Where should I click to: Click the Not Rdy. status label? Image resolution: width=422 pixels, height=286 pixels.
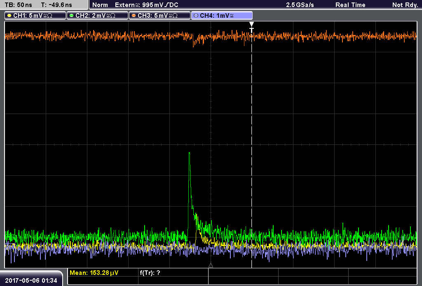pyautogui.click(x=405, y=5)
